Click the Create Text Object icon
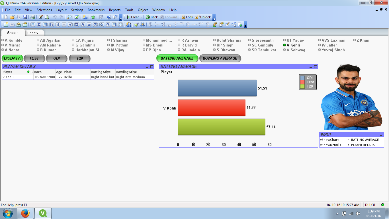The height and width of the screenshot is (219, 389). click(83, 25)
